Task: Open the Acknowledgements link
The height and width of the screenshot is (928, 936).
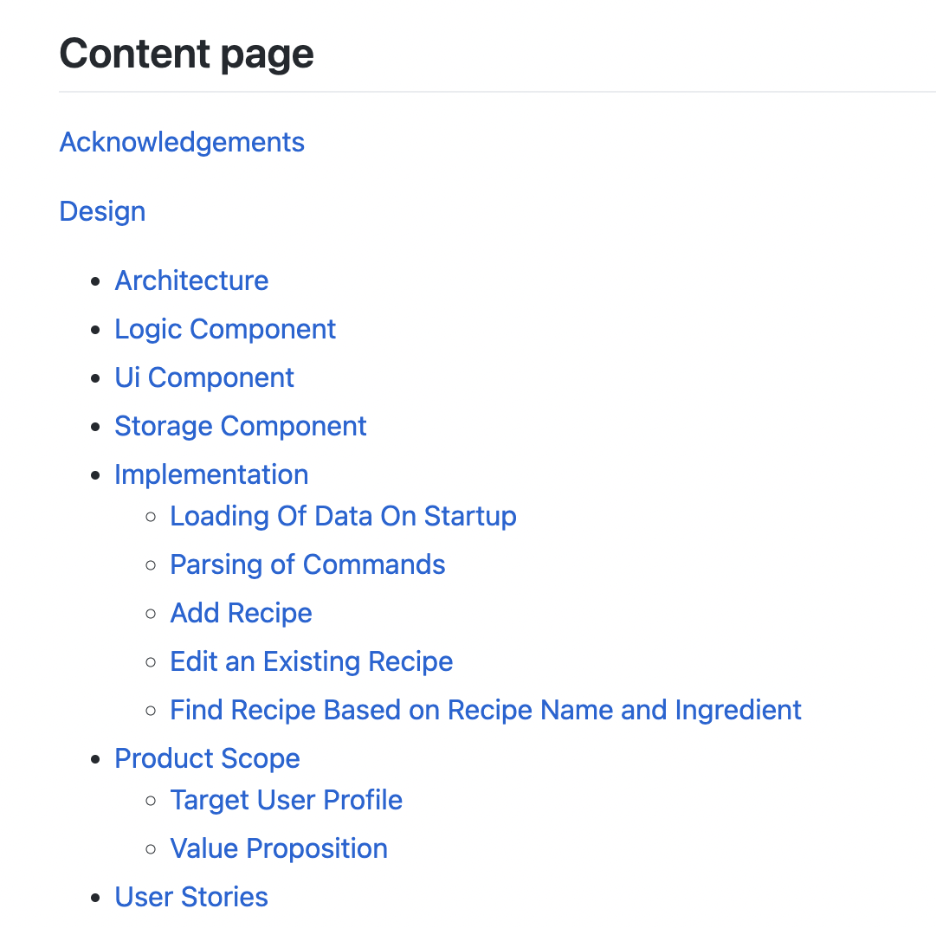Action: (182, 143)
